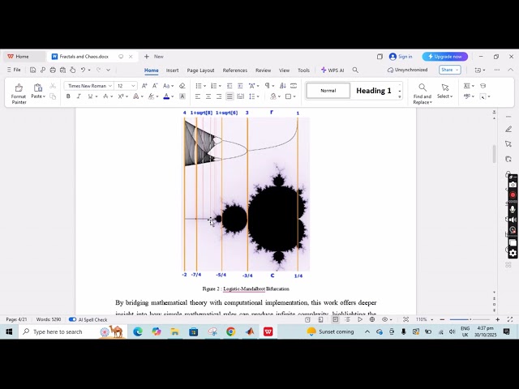This screenshot has height=389, width=519.
Task: Click the Sort icon in paragraph group
Action: point(283,86)
